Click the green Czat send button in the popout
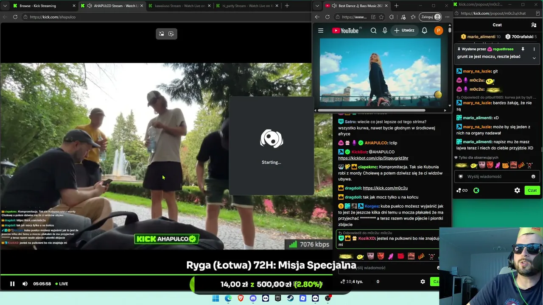Image resolution: width=543 pixels, height=305 pixels. (x=532, y=191)
